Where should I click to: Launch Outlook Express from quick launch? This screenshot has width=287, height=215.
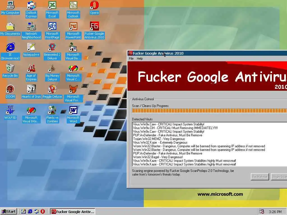36,212
